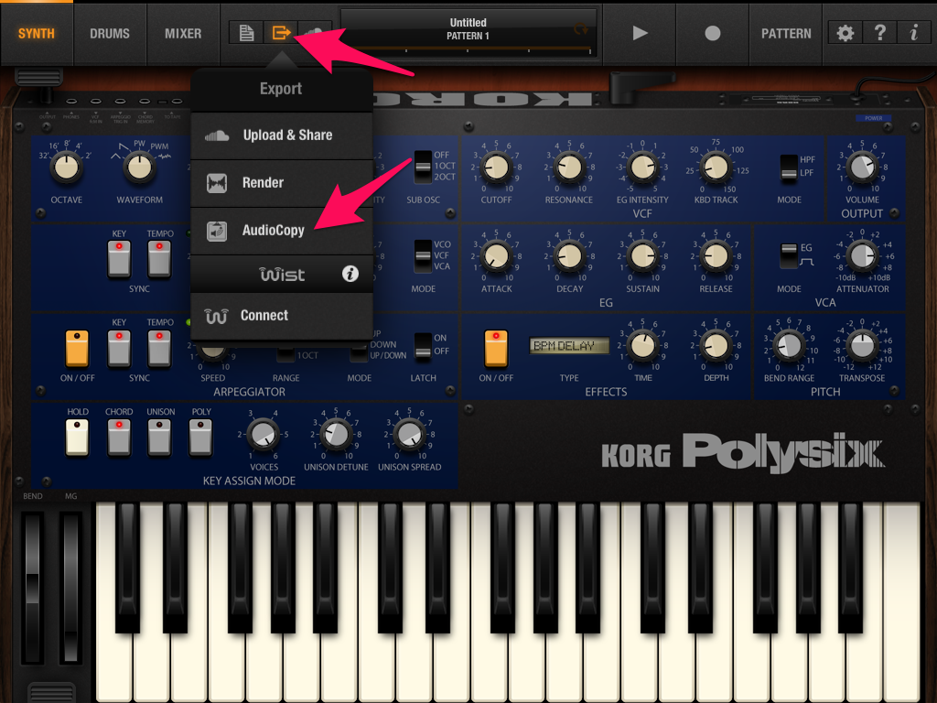Image resolution: width=937 pixels, height=703 pixels.
Task: Click the Upload & Share option
Action: (282, 135)
